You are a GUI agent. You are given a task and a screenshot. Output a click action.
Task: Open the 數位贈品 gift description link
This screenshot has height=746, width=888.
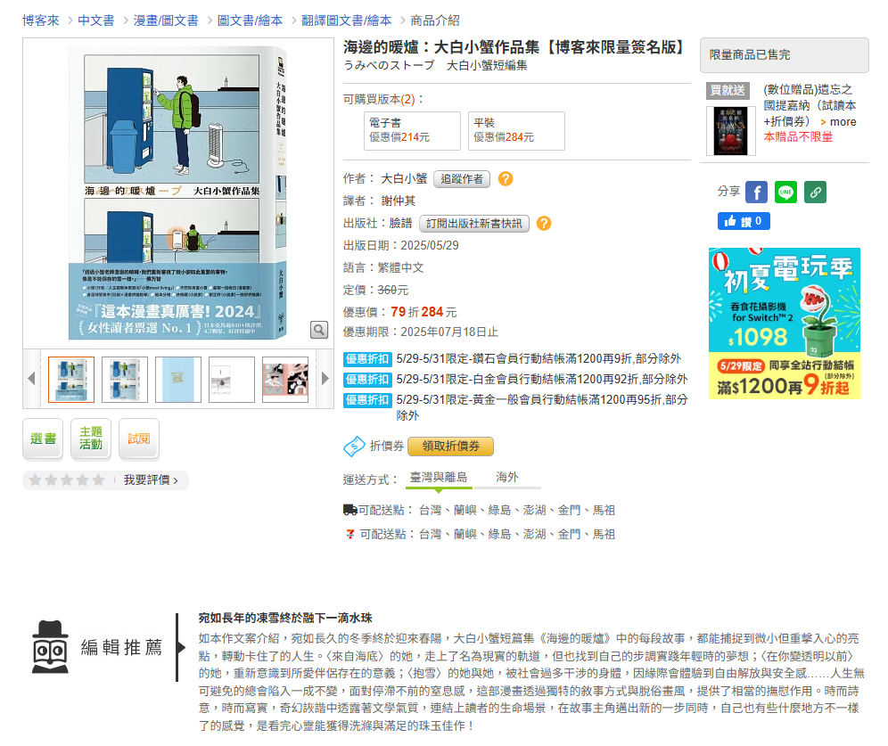(x=810, y=106)
